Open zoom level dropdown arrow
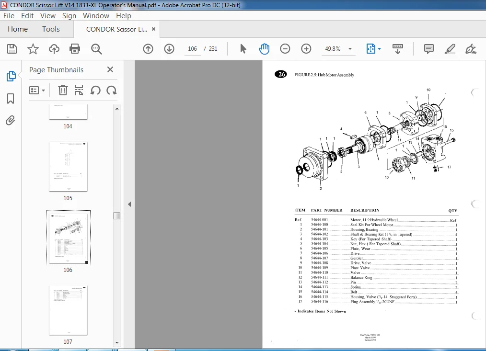 [350, 49]
